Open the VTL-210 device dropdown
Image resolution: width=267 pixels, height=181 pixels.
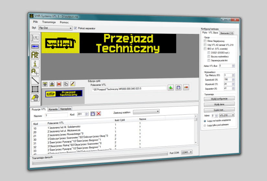tap(227, 115)
